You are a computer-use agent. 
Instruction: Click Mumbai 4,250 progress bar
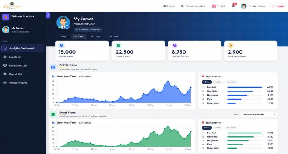point(244,87)
